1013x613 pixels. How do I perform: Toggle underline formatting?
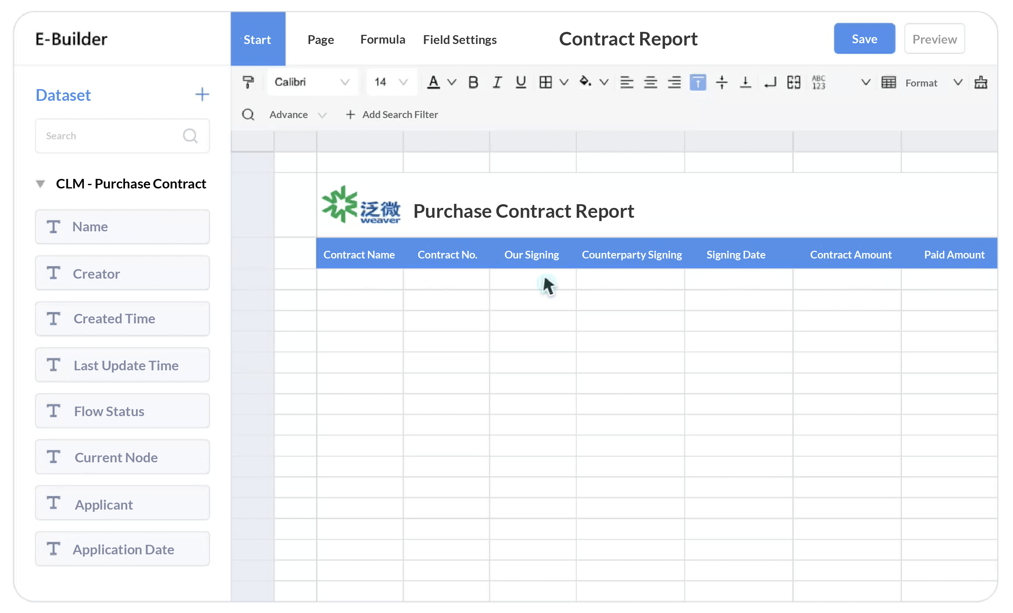521,82
